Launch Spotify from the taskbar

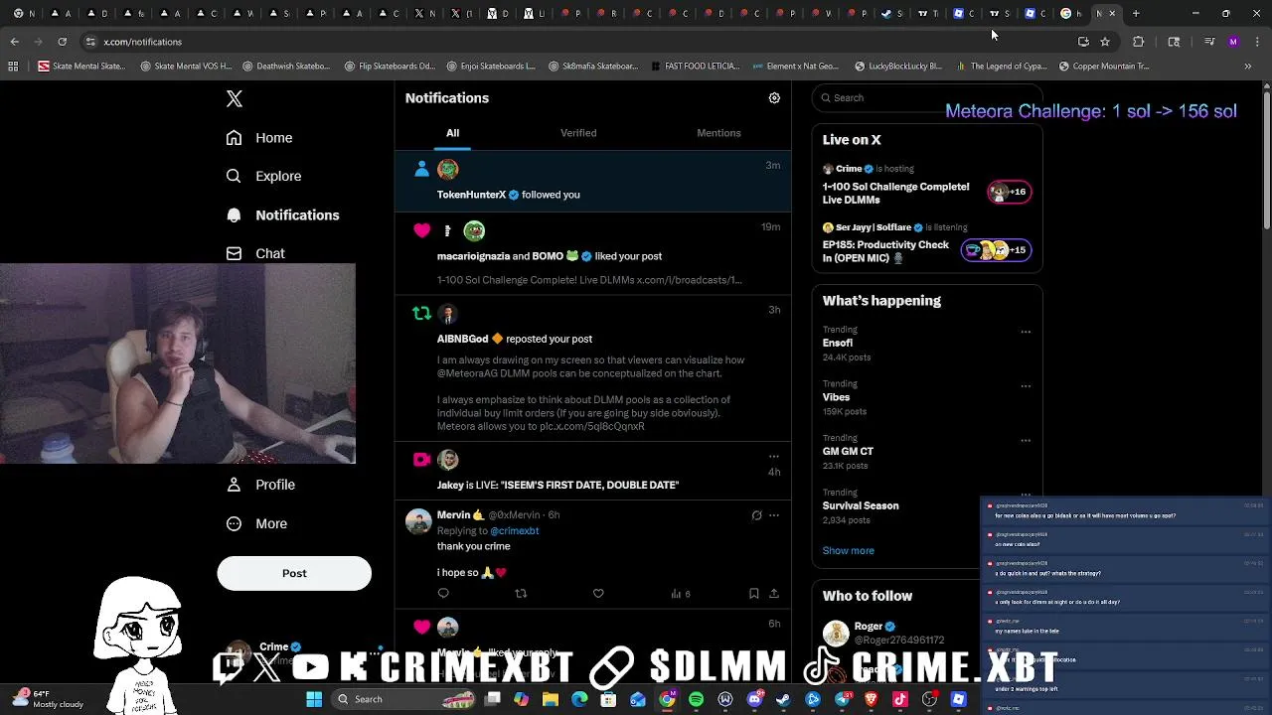click(x=696, y=699)
